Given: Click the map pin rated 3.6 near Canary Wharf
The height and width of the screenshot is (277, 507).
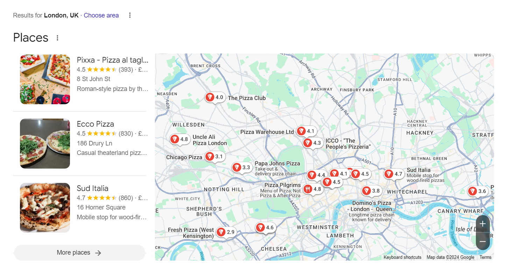Looking at the screenshot, I should (478, 191).
